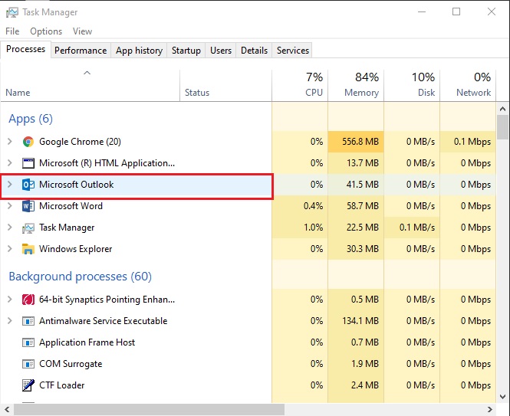510x416 pixels.
Task: Open the Options menu
Action: [46, 31]
